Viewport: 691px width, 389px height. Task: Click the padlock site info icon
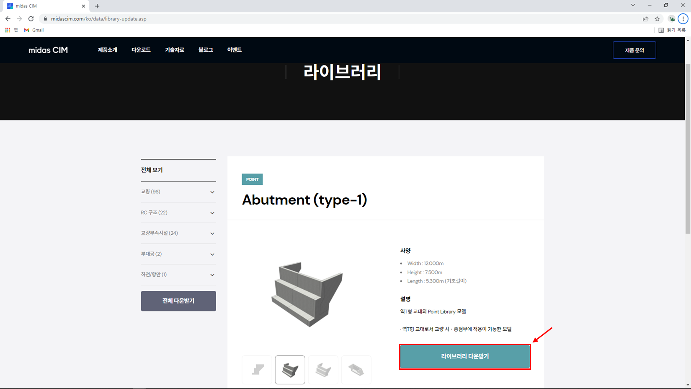point(45,19)
